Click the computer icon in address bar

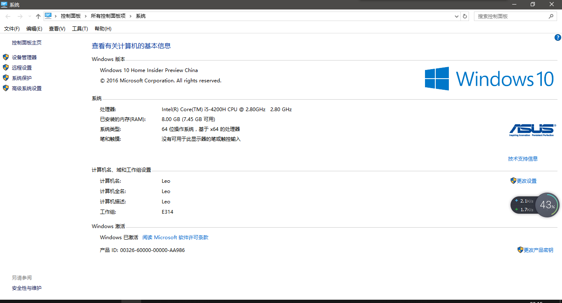[48, 16]
